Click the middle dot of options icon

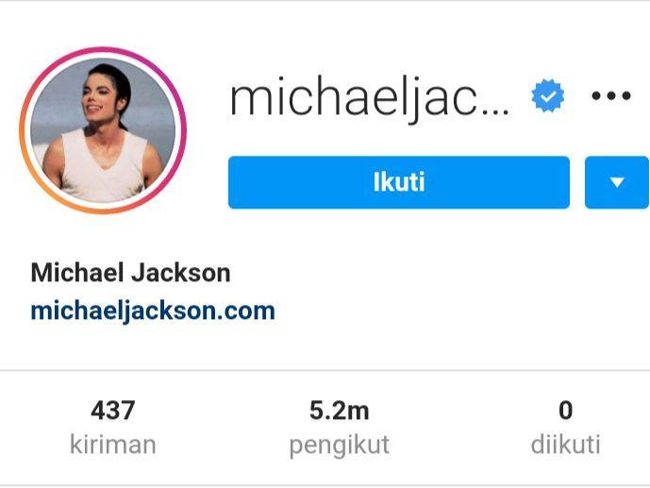coord(611,95)
